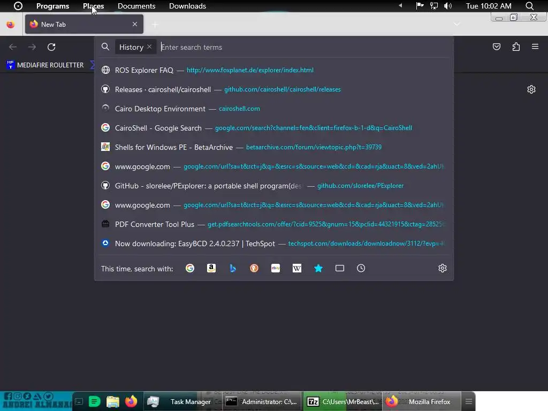Screen dimensions: 548x411
Task: Open new tab page customize gear
Action: pyautogui.click(x=531, y=89)
